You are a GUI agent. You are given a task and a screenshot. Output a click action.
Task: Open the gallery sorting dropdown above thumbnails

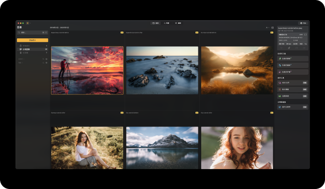pos(268,28)
